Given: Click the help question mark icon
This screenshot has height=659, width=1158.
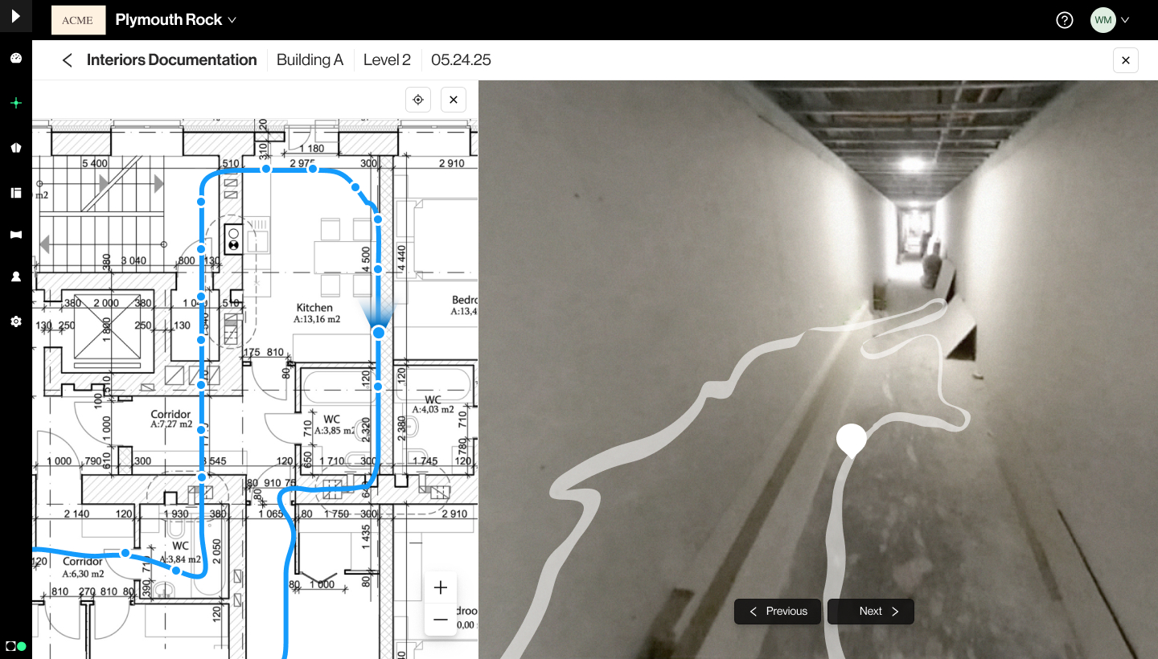Looking at the screenshot, I should click(x=1065, y=20).
